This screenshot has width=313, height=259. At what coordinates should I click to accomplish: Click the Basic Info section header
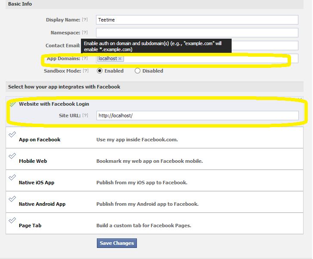155,4
